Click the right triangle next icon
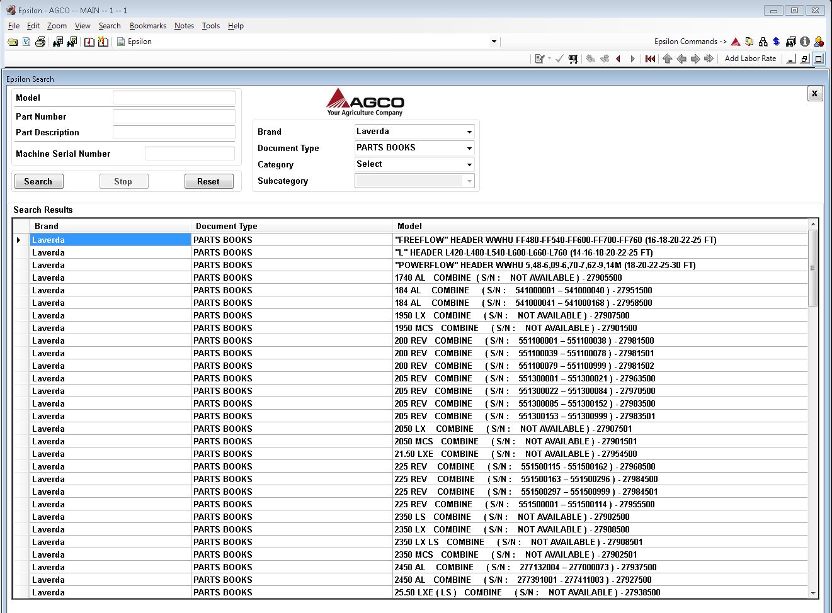Image resolution: width=832 pixels, height=613 pixels. pyautogui.click(x=632, y=59)
